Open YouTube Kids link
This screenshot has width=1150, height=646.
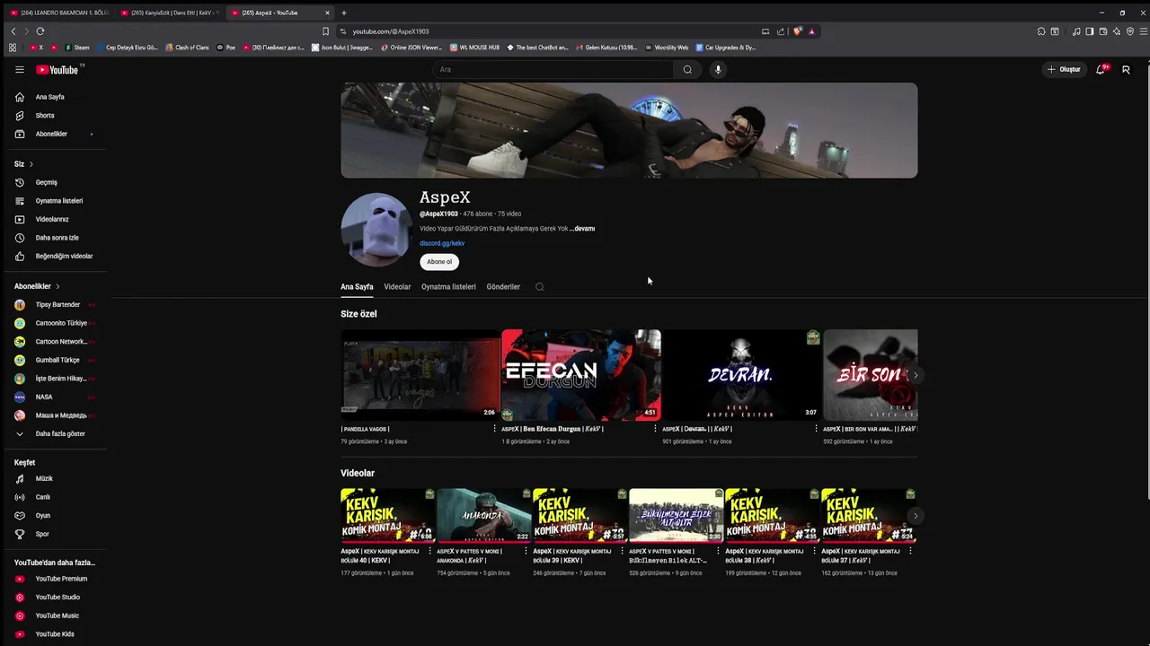55,634
